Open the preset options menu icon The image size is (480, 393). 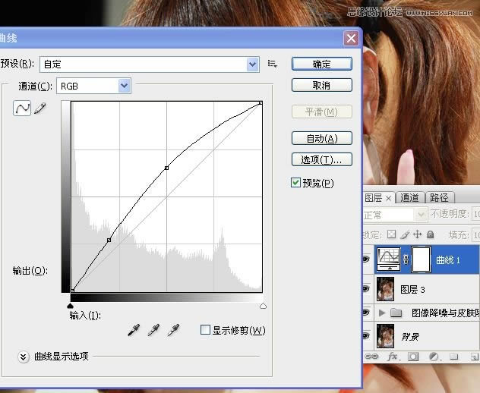[273, 64]
